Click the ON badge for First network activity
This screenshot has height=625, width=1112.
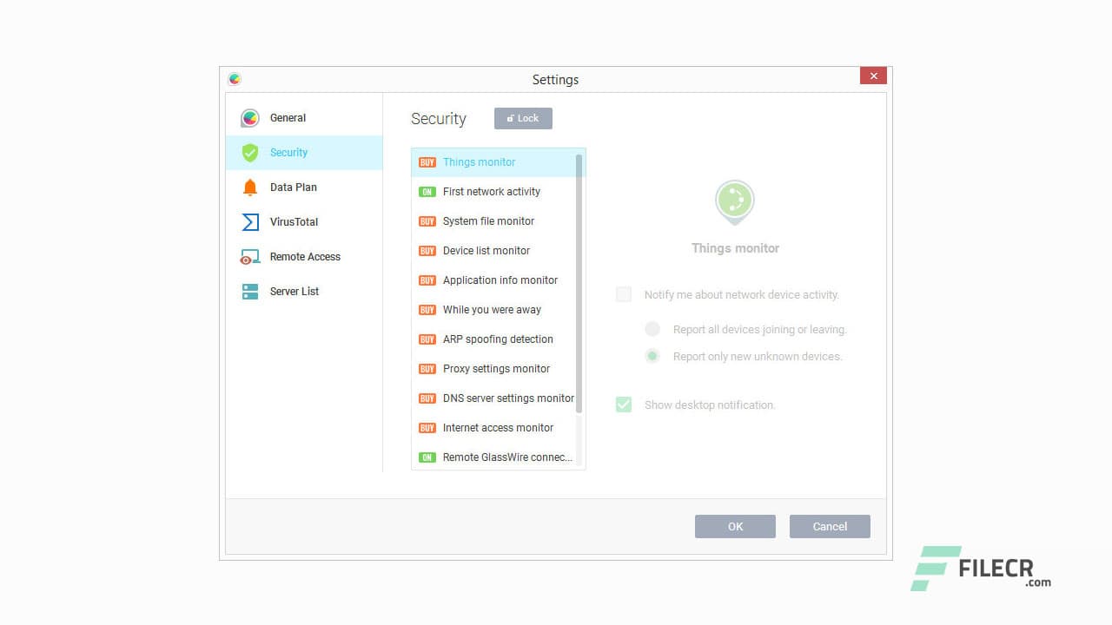[x=427, y=191]
